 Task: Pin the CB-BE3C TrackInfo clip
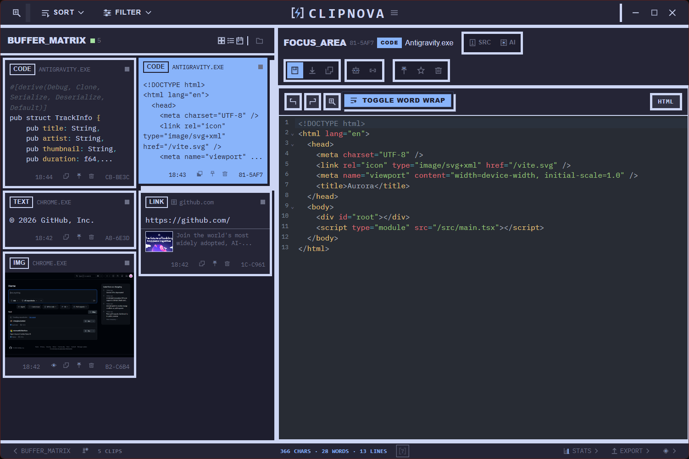point(79,176)
